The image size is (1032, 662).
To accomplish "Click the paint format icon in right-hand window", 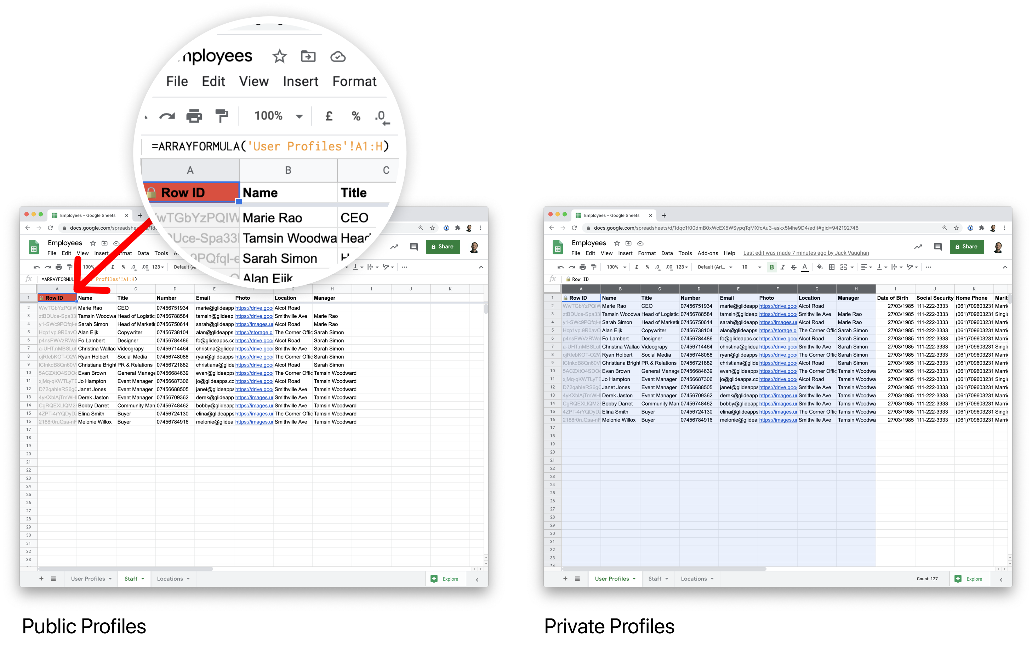I will tap(594, 267).
